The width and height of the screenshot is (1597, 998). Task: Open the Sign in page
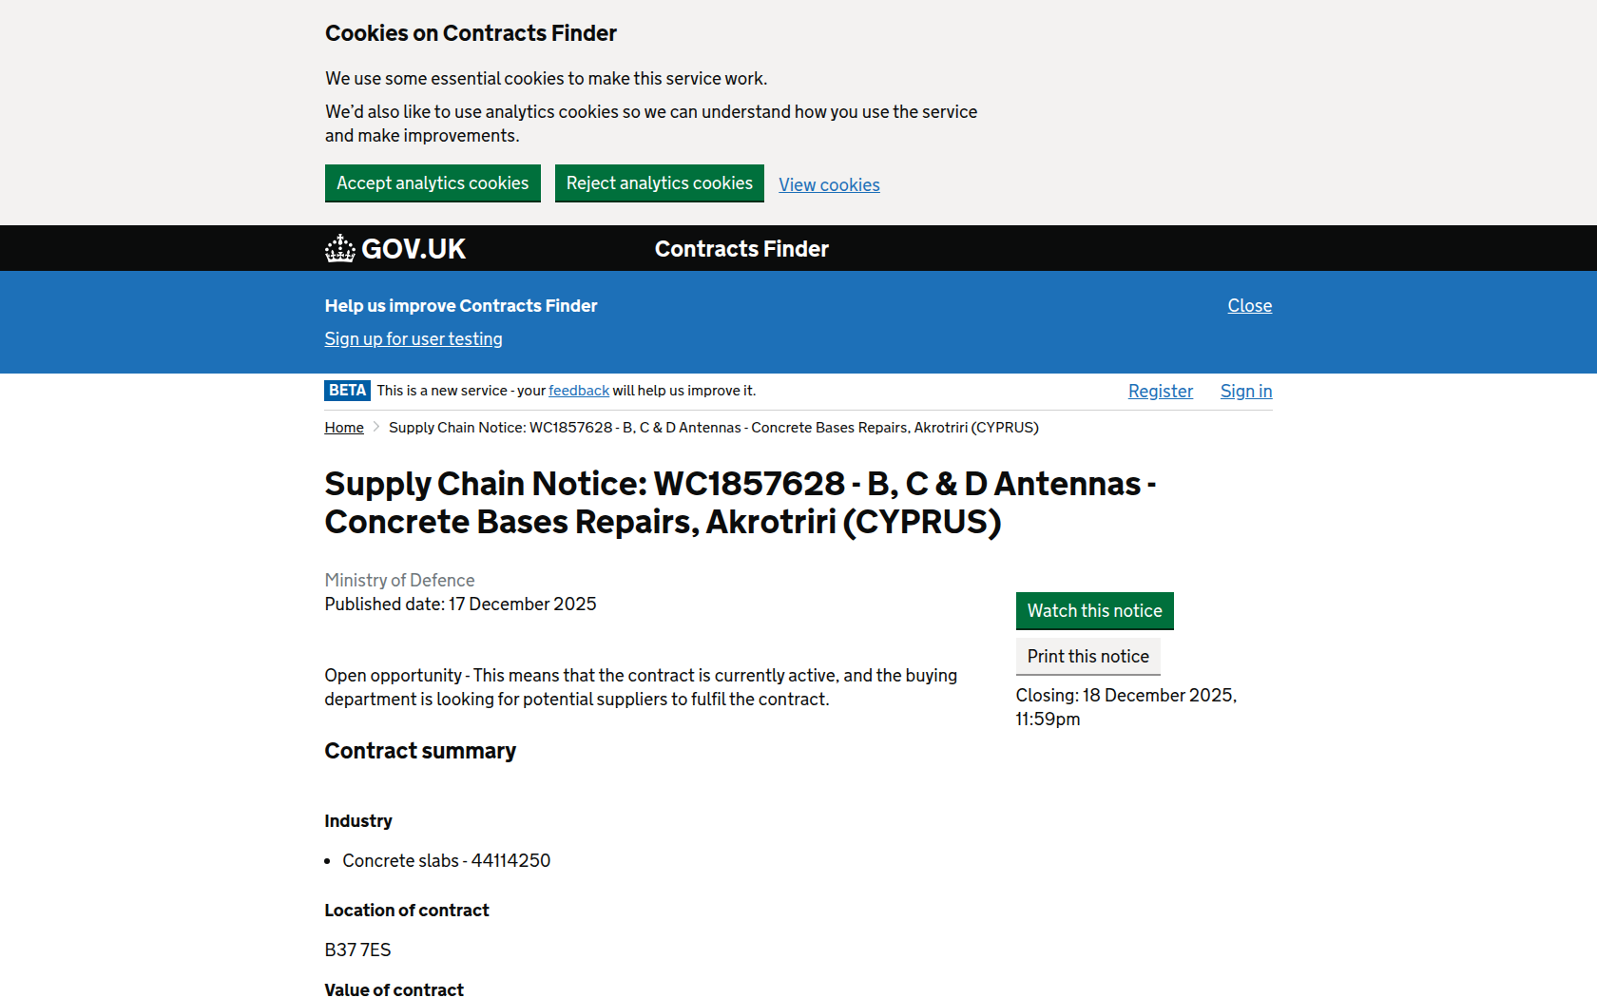point(1245,392)
